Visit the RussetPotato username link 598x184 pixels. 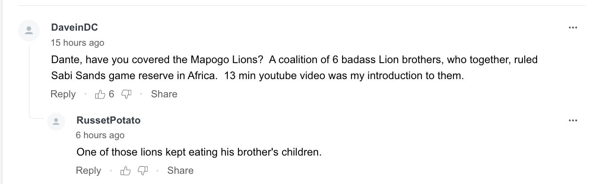109,120
